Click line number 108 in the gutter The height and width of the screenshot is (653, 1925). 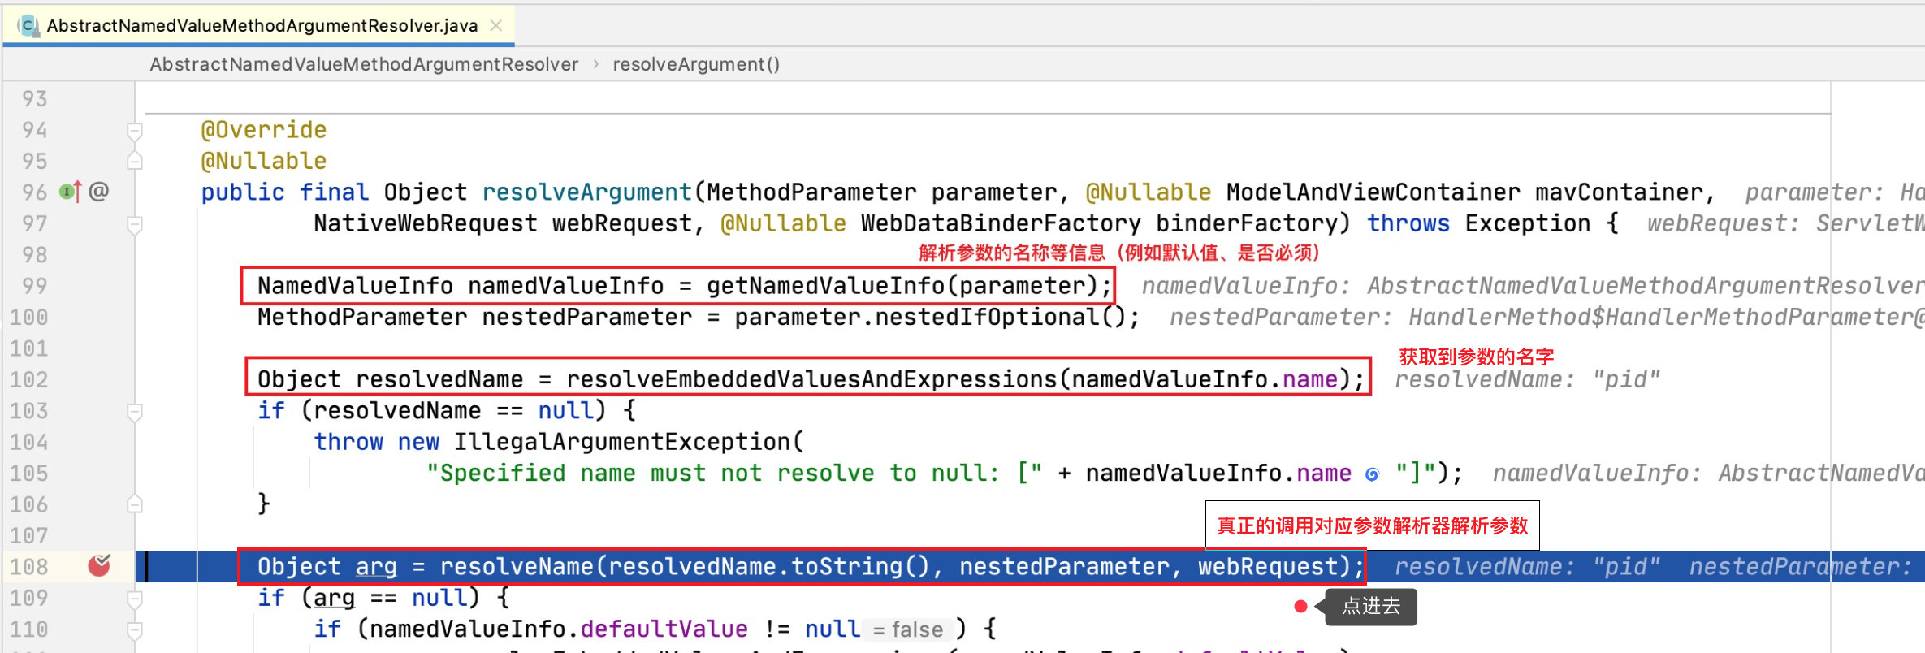pyautogui.click(x=28, y=567)
